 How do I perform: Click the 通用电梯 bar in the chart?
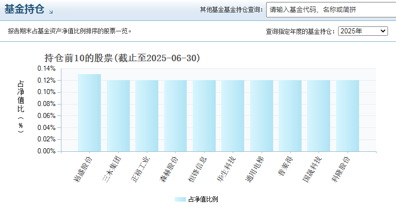262,116
